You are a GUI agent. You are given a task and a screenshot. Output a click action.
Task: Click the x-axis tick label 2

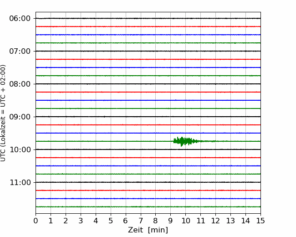tap(66, 221)
